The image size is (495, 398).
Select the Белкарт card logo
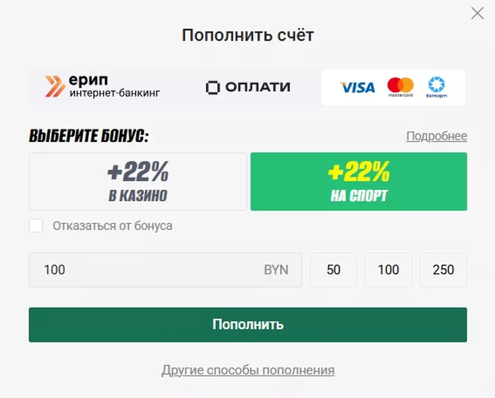[437, 87]
